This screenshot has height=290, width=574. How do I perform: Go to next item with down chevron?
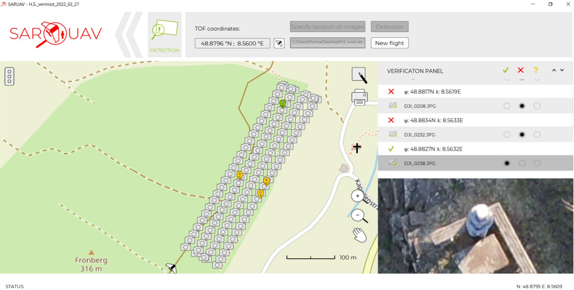click(x=562, y=70)
